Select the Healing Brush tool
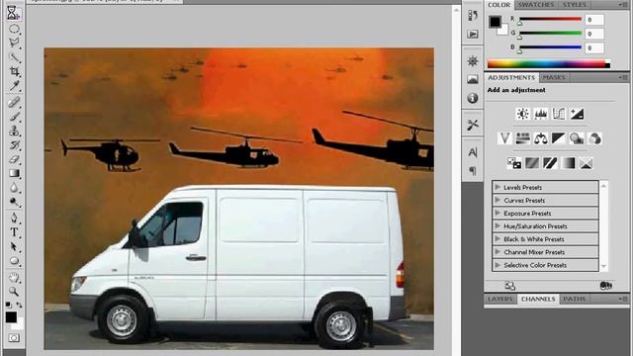 (14, 102)
